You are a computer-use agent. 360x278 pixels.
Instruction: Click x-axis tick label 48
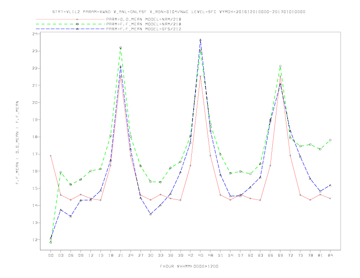(x=210, y=255)
